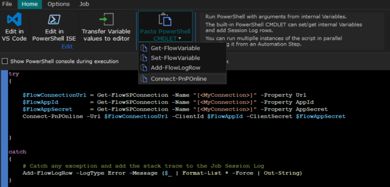The image size is (390, 187).
Task: Switch to the Options tab
Action: (x=58, y=4)
